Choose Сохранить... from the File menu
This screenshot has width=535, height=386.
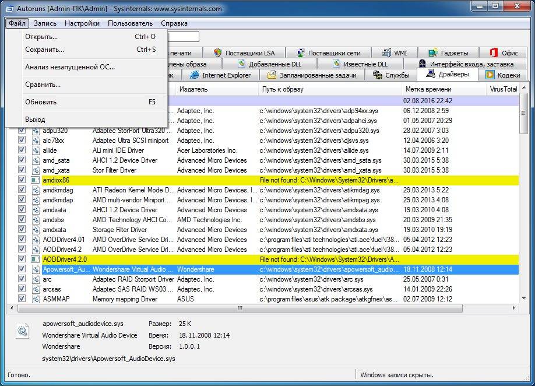(90, 50)
